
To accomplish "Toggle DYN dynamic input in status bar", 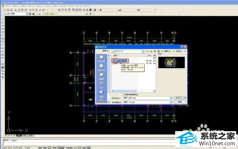I will (x=80, y=148).
